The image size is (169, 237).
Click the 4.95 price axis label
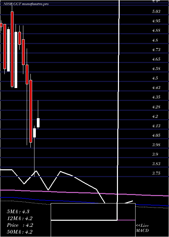(x=156, y=21)
